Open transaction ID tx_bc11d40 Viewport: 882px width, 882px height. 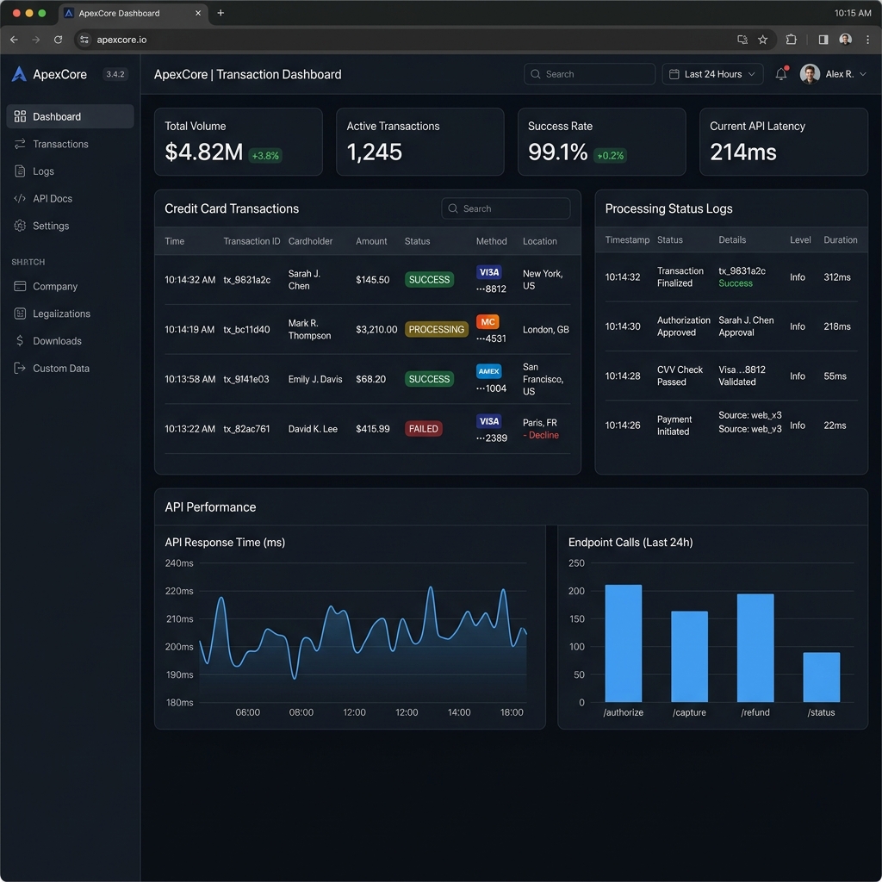pos(246,330)
